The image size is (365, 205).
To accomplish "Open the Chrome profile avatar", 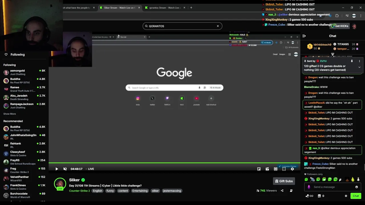I will pyautogui.click(x=354, y=16).
